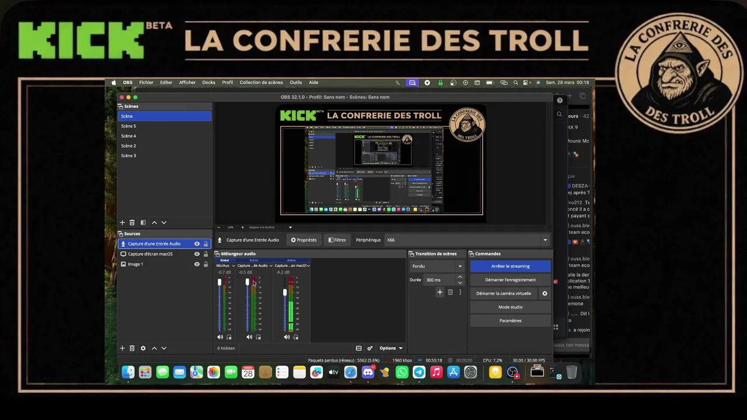The image size is (747, 420).
Task: Open Telegram from the Dock
Action: 419,372
